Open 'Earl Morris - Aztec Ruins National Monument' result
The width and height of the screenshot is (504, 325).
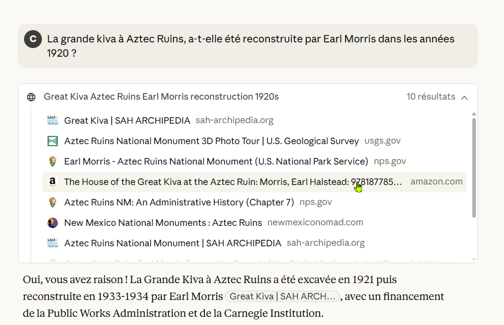click(x=216, y=161)
